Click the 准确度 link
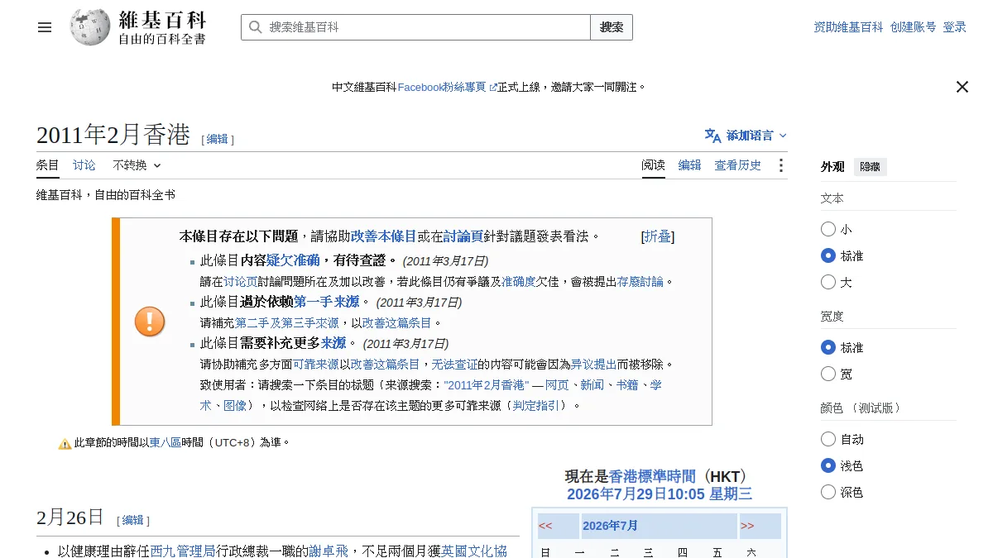Image resolution: width=993 pixels, height=558 pixels. (x=519, y=282)
